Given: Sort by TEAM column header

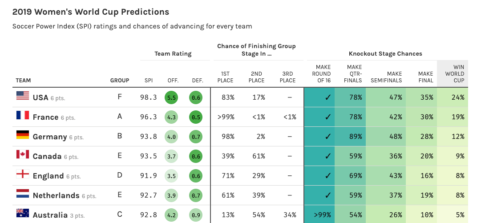Looking at the screenshot, I should 23,81.
